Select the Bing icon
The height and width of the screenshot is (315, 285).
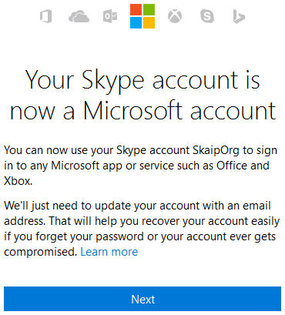click(239, 17)
